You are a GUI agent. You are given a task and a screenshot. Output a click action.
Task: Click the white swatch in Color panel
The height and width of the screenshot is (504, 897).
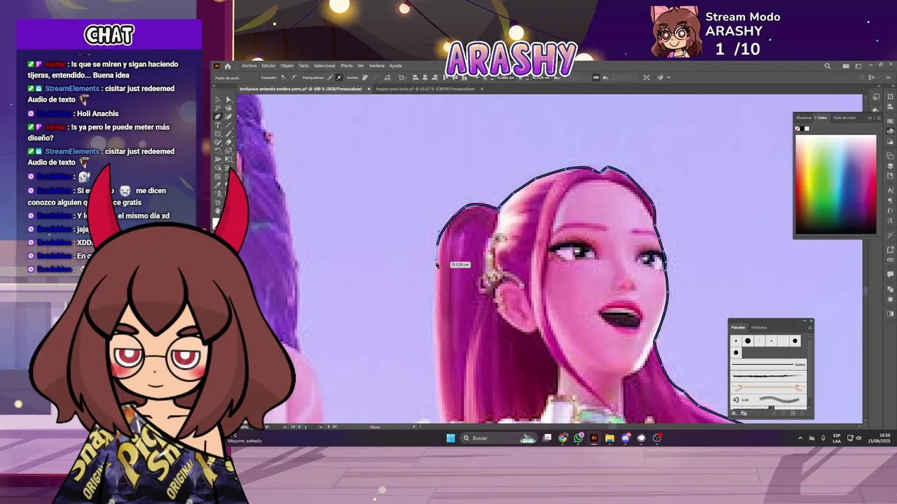(807, 129)
